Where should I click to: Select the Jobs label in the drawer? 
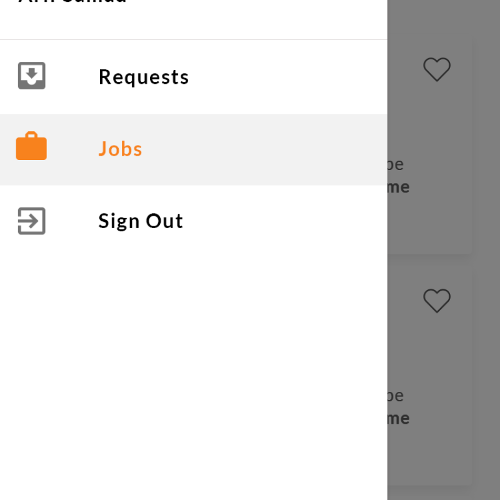(x=120, y=149)
